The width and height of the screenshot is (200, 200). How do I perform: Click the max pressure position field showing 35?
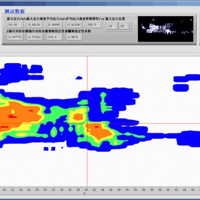click(x=124, y=26)
